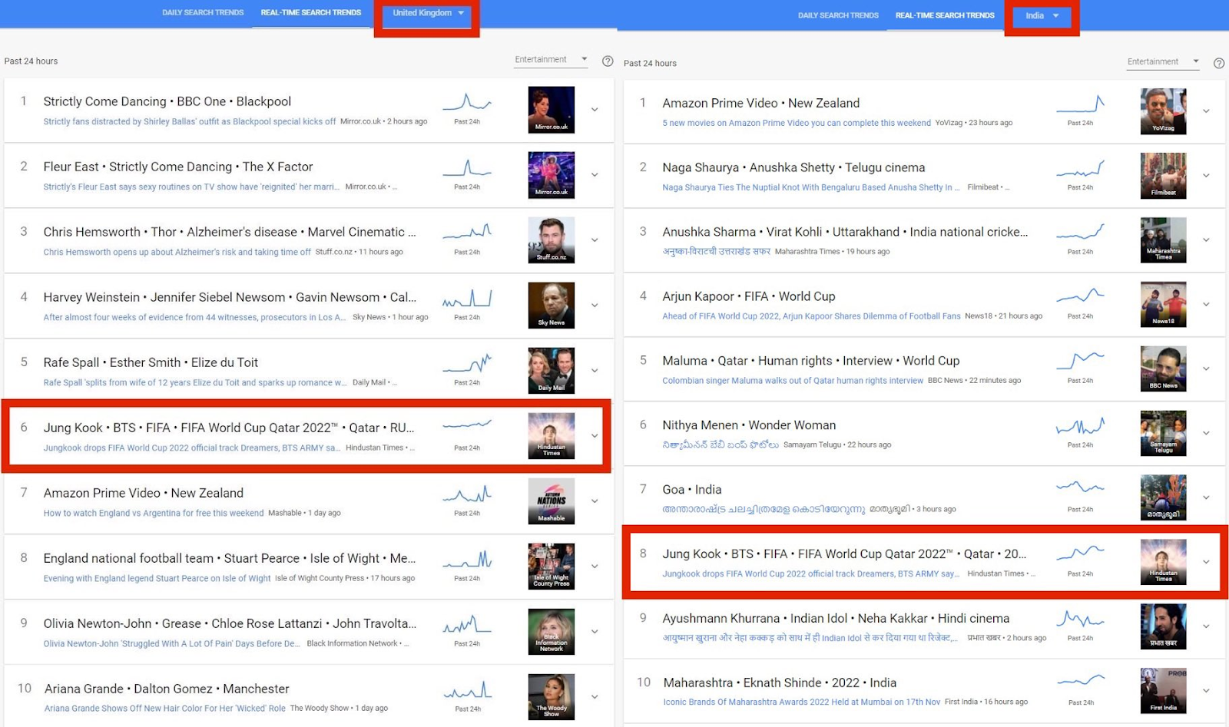Image resolution: width=1229 pixels, height=727 pixels.
Task: Expand the Ayushmann Khurrana • Indian Idol row
Action: 1206,626
